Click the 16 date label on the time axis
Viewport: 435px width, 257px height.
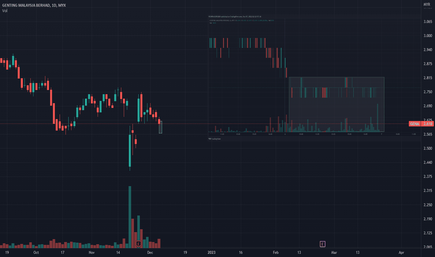[x=240, y=252]
